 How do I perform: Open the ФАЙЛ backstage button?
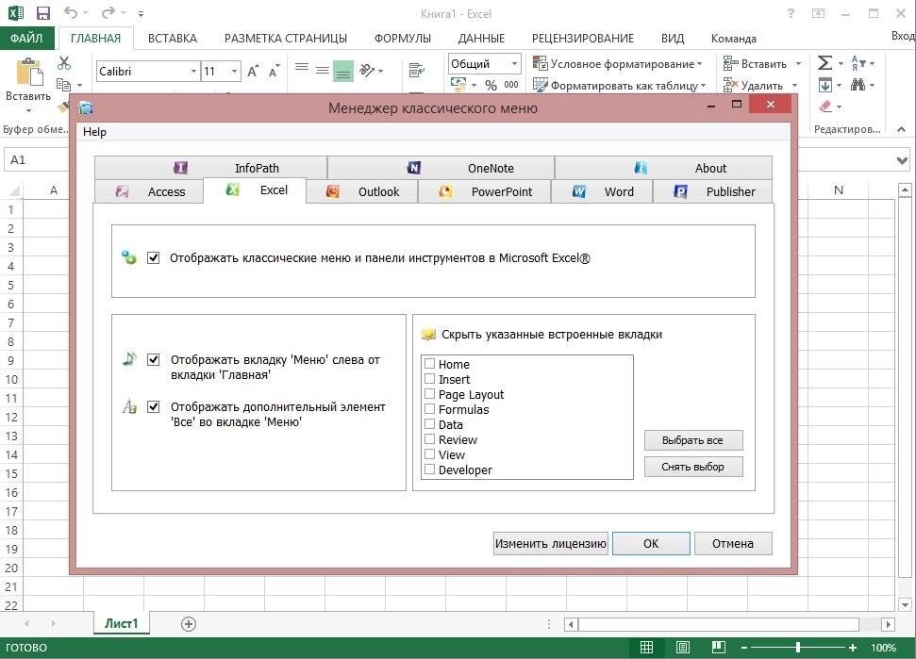[26, 39]
